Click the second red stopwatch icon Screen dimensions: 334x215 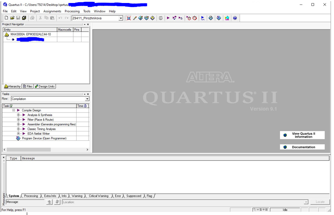195,18
